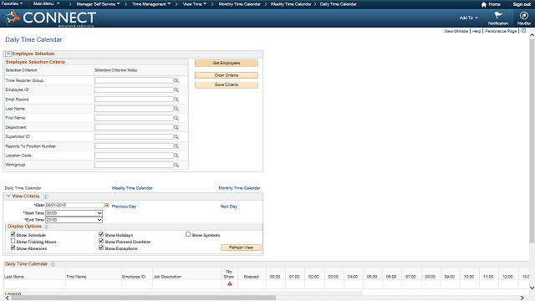Open the New Window link

click(x=456, y=31)
